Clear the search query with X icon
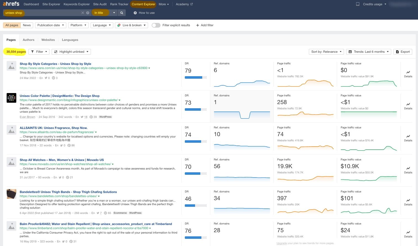This screenshot has height=246, width=418. (83, 13)
